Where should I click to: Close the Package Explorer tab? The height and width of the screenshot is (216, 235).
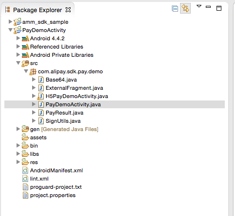pos(68,10)
